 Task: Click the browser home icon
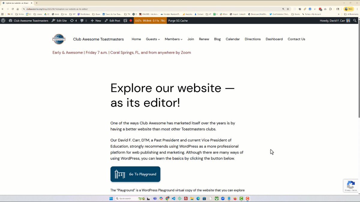[x=18, y=9]
